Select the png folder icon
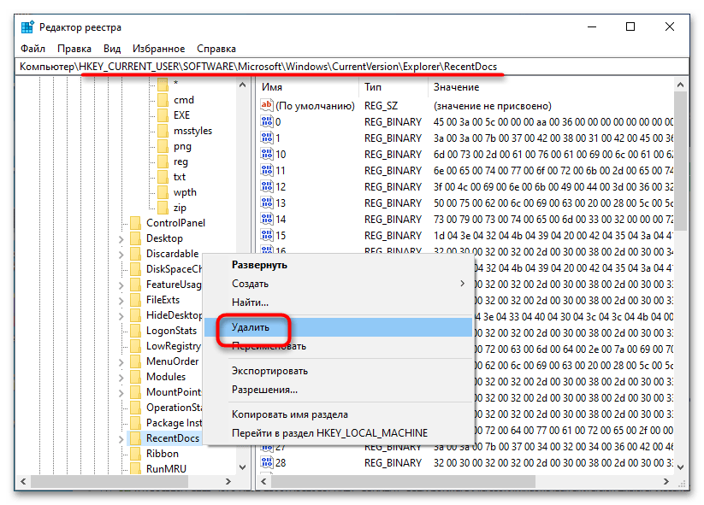Viewport: 704px width, 505px height. [x=163, y=146]
